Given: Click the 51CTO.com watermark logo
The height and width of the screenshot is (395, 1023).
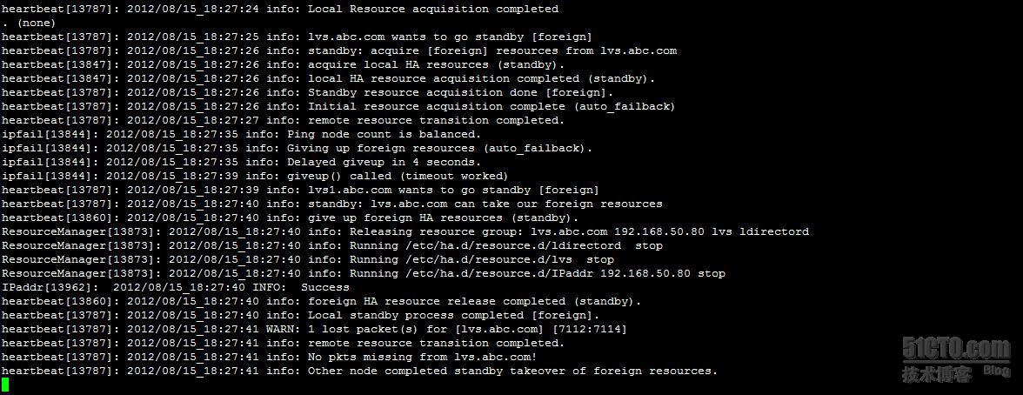Looking at the screenshot, I should point(957,349).
